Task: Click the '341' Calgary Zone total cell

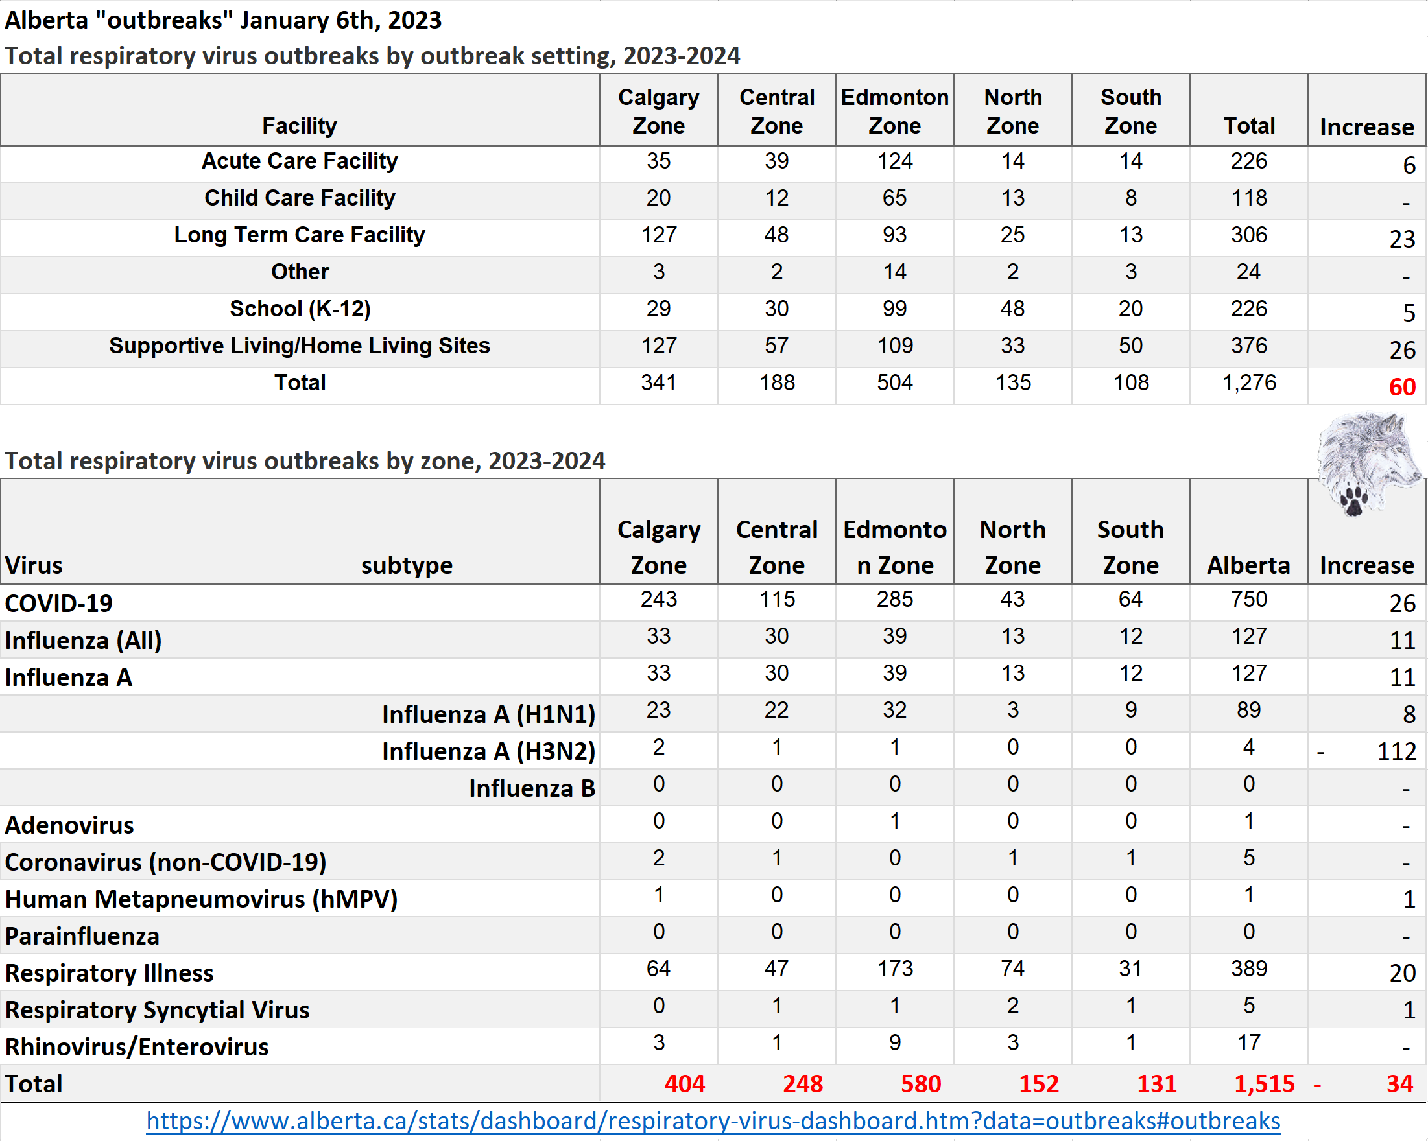Action: 658,382
